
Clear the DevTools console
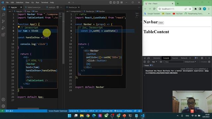(148, 62)
